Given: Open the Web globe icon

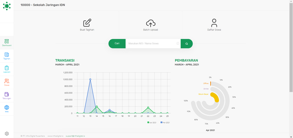Looking at the screenshot, I should click(7, 108).
